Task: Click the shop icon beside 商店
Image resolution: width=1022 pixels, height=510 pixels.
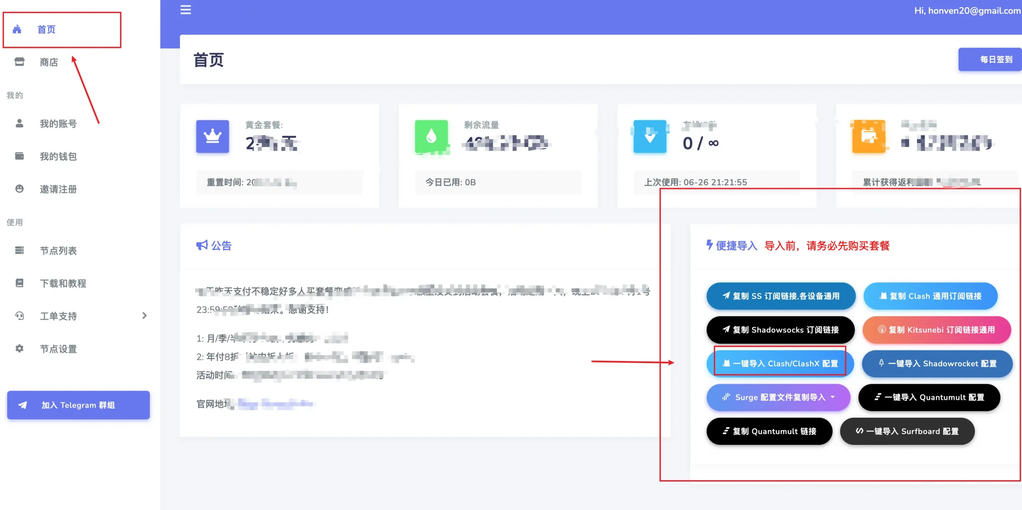Action: pyautogui.click(x=19, y=62)
